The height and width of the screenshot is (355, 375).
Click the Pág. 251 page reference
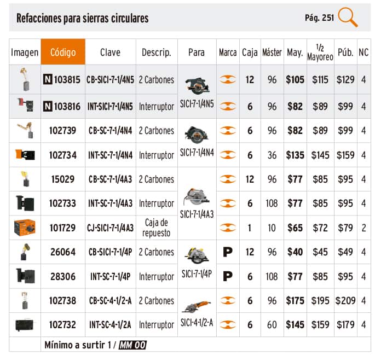[x=319, y=18]
